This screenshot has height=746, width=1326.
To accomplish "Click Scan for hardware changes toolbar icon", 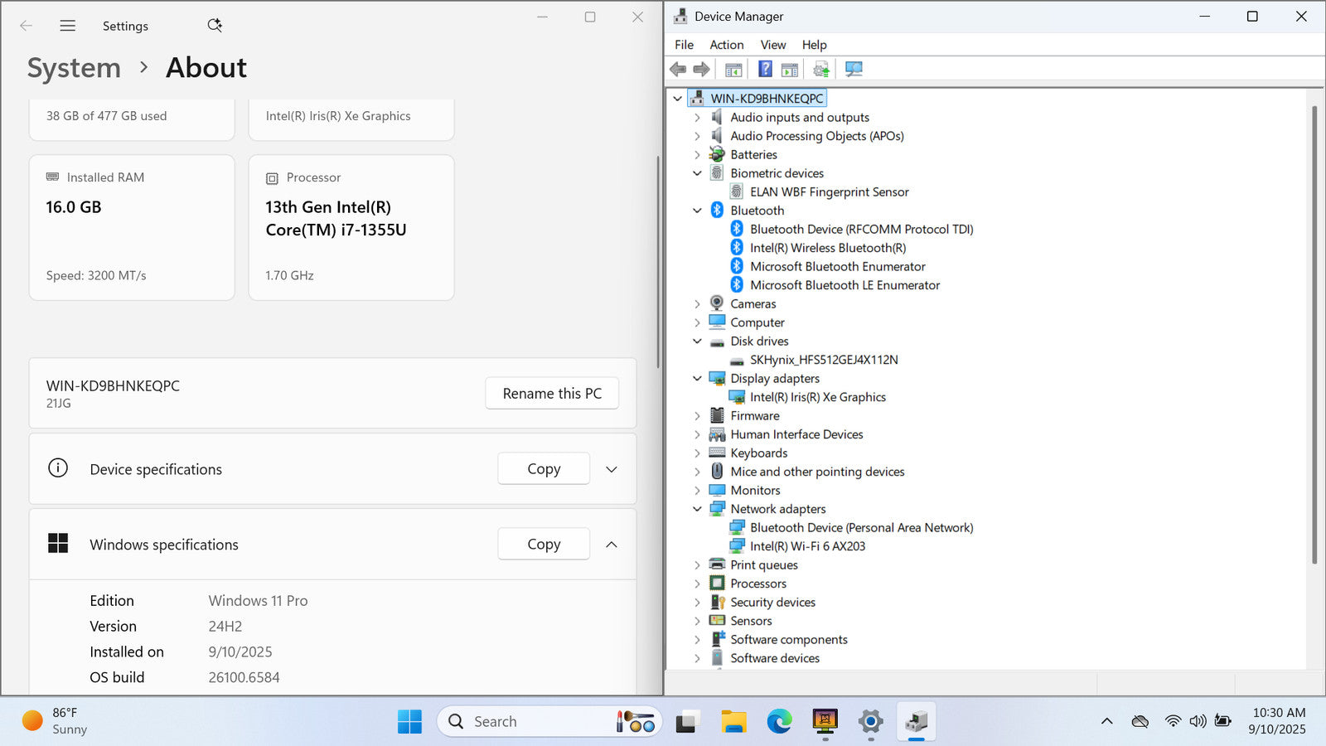I will pos(854,69).
